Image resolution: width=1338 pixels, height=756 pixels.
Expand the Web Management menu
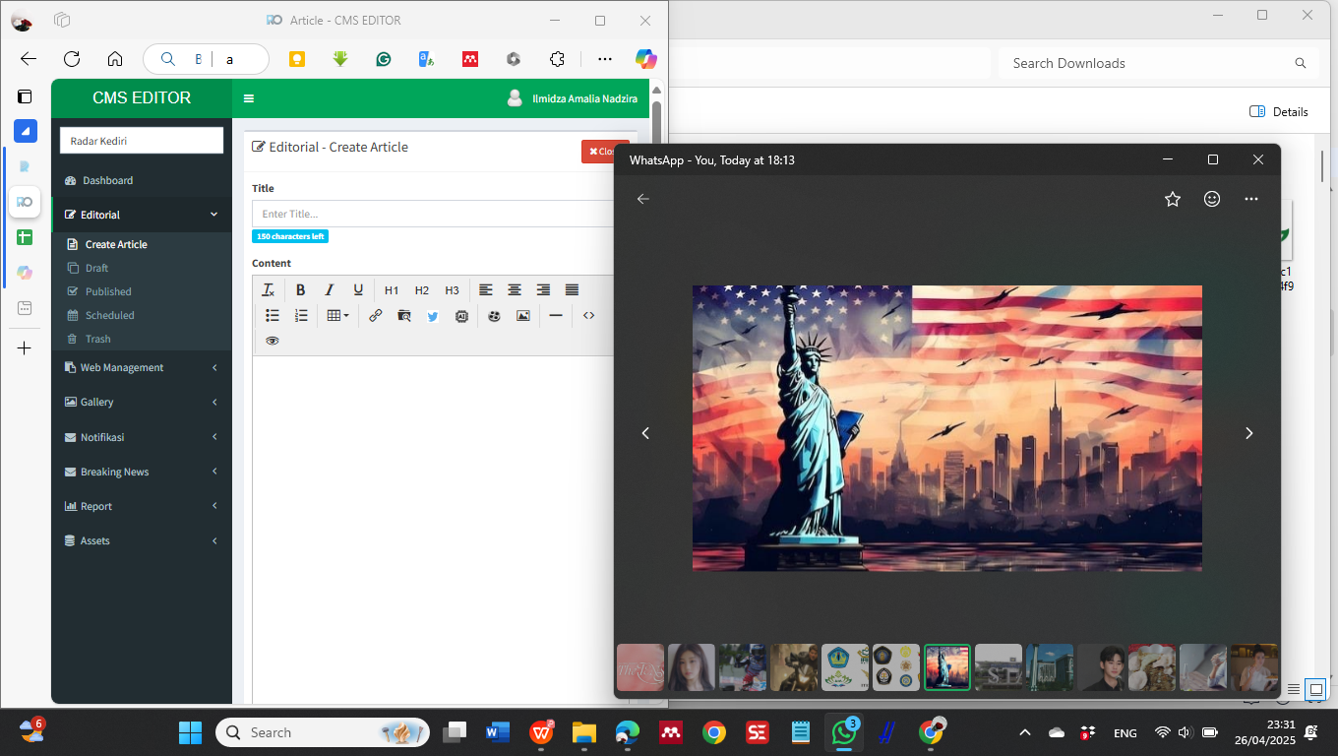[142, 367]
